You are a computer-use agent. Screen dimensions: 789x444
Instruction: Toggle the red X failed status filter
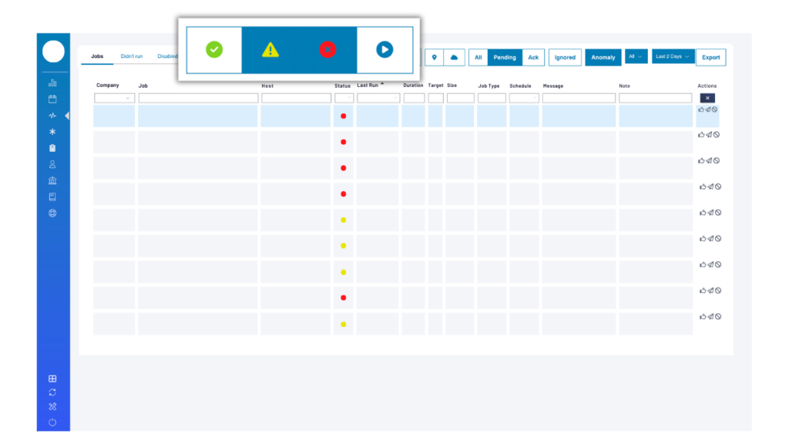click(x=327, y=50)
